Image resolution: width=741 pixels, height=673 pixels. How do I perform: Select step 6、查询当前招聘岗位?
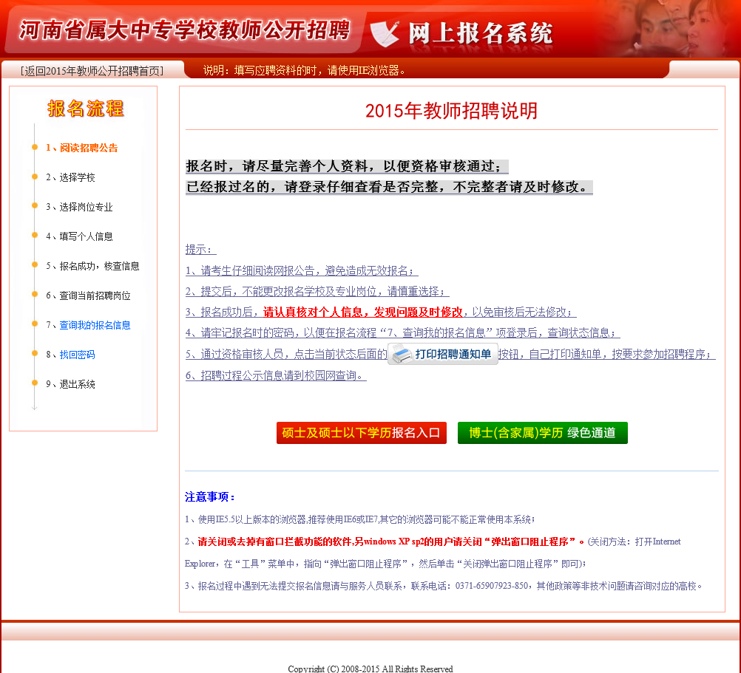88,295
